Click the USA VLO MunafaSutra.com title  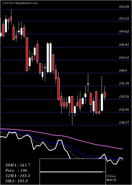(20, 3)
